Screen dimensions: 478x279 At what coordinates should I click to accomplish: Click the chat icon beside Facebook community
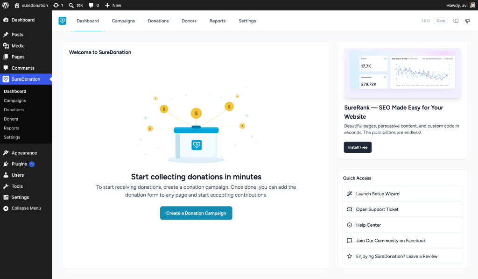pyautogui.click(x=350, y=241)
